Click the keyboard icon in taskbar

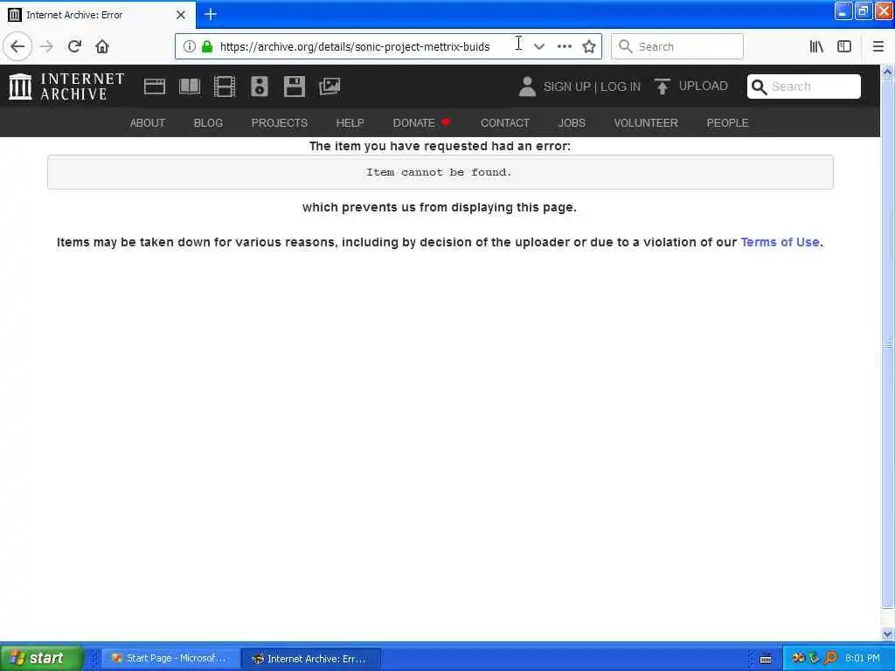click(766, 659)
